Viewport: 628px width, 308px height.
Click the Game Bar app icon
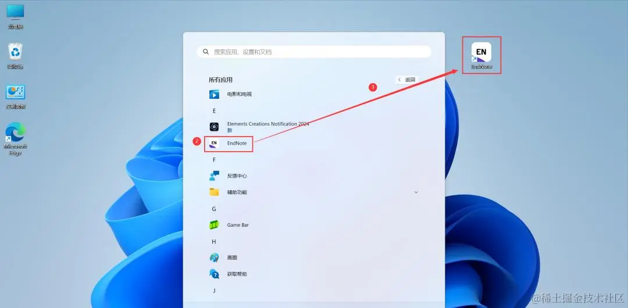pyautogui.click(x=214, y=225)
